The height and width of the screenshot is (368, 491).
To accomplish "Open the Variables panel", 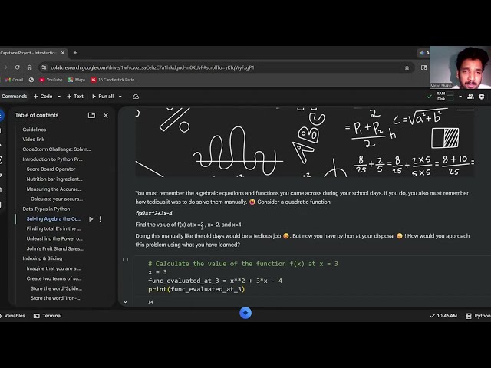I will 12,316.
